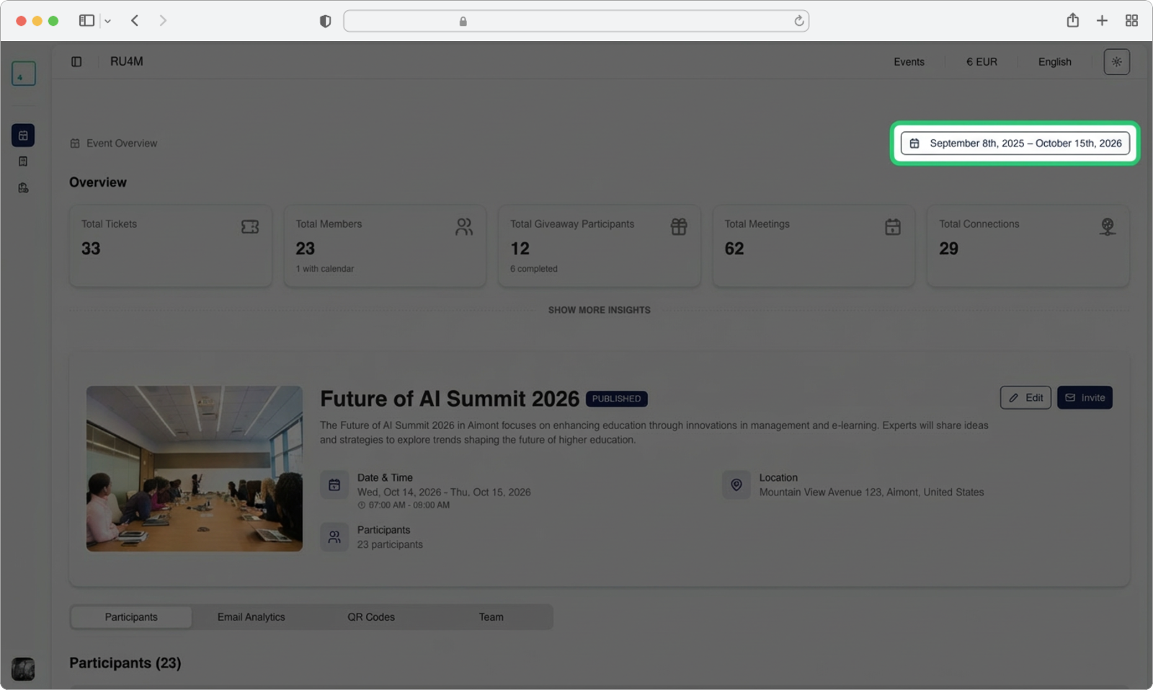Click the third icon in the left sidebar
The height and width of the screenshot is (690, 1153).
click(x=23, y=188)
